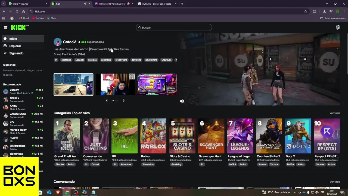This screenshot has width=348, height=196.
Task: Mute the featured stream with speaker icon
Action: coord(182,101)
